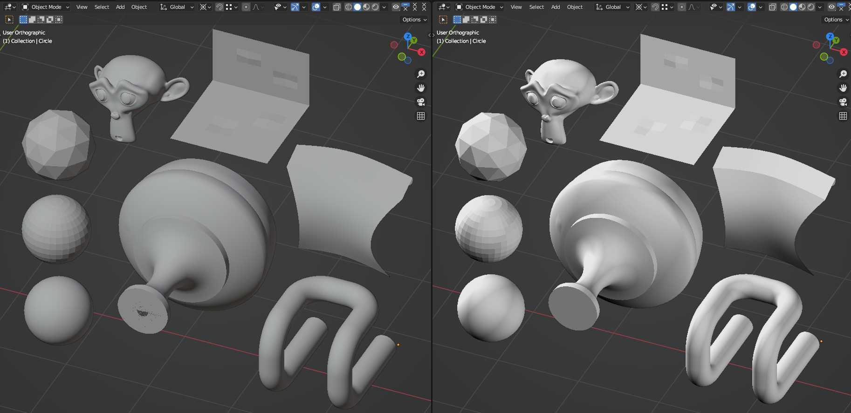Image resolution: width=851 pixels, height=413 pixels.
Task: Open Select menu in left viewport
Action: pos(102,7)
